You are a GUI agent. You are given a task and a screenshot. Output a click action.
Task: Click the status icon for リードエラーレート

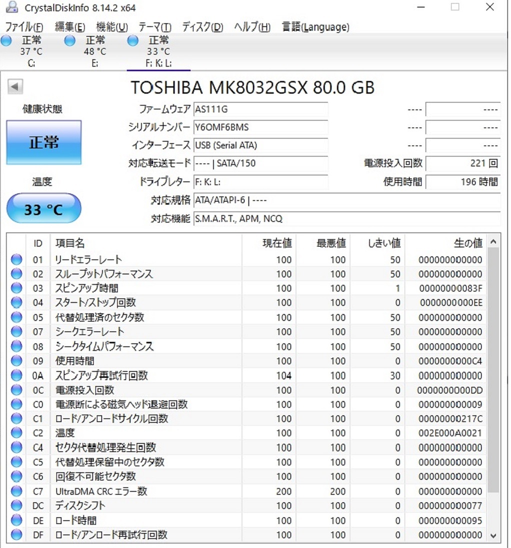click(16, 259)
